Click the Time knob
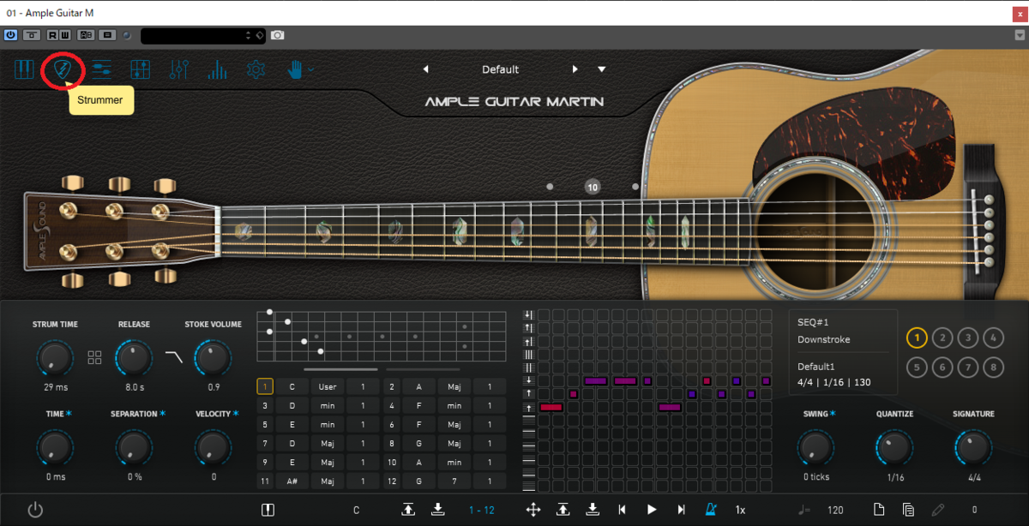Image resolution: width=1029 pixels, height=526 pixels. (x=55, y=447)
